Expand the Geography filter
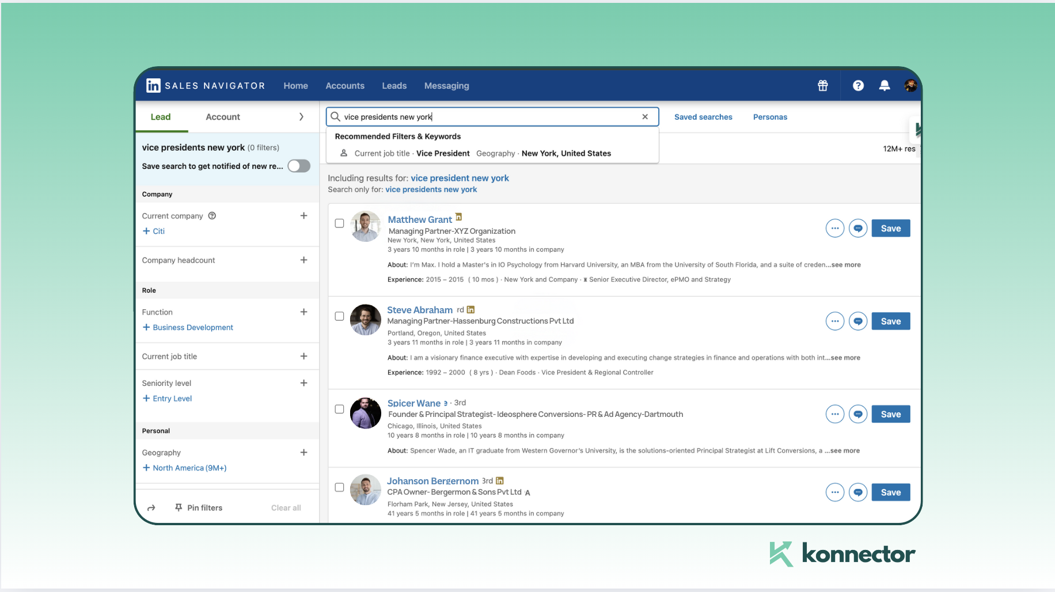The image size is (1055, 592). tap(303, 453)
